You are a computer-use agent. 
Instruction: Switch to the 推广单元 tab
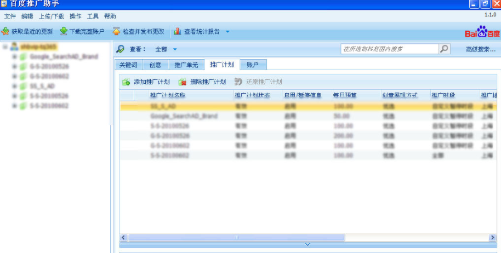186,65
